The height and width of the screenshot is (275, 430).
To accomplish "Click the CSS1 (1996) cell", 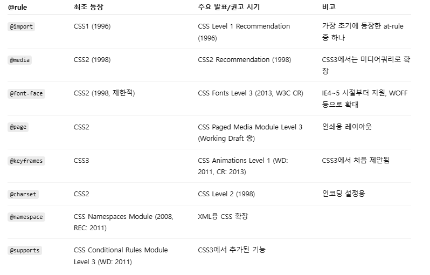I will click(92, 26).
